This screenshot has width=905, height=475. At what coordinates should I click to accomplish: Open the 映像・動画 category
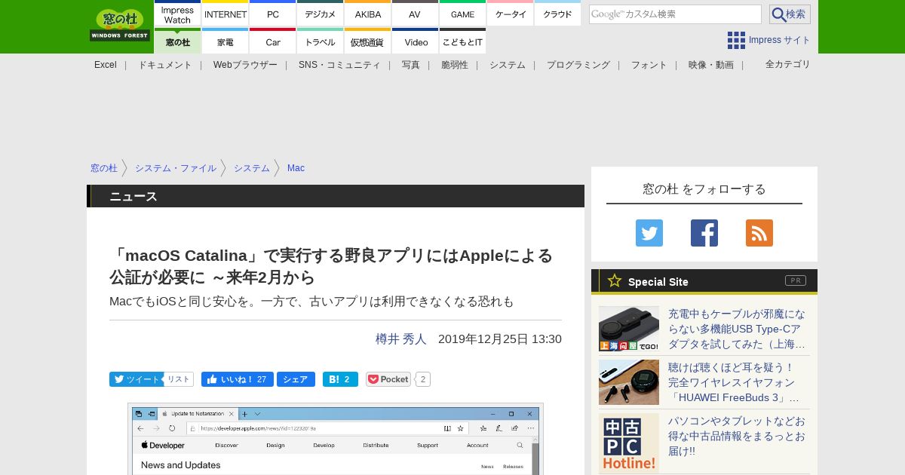click(x=711, y=65)
